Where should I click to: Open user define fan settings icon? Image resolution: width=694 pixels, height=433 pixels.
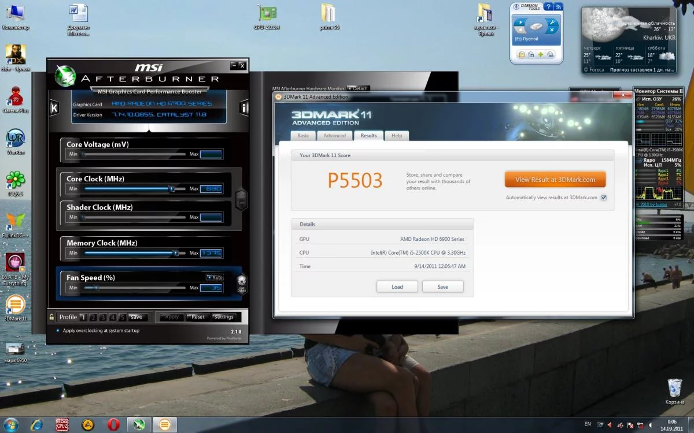[x=241, y=283]
